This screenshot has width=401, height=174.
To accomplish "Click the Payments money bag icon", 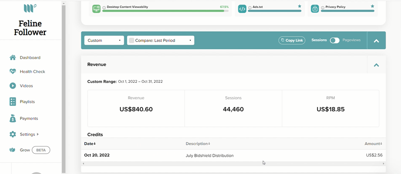I will pos(13,118).
